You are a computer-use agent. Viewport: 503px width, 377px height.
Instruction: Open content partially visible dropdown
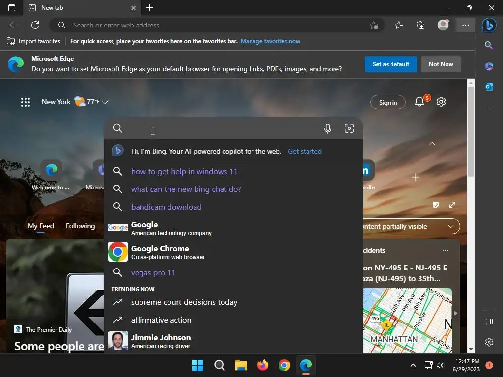click(x=411, y=226)
